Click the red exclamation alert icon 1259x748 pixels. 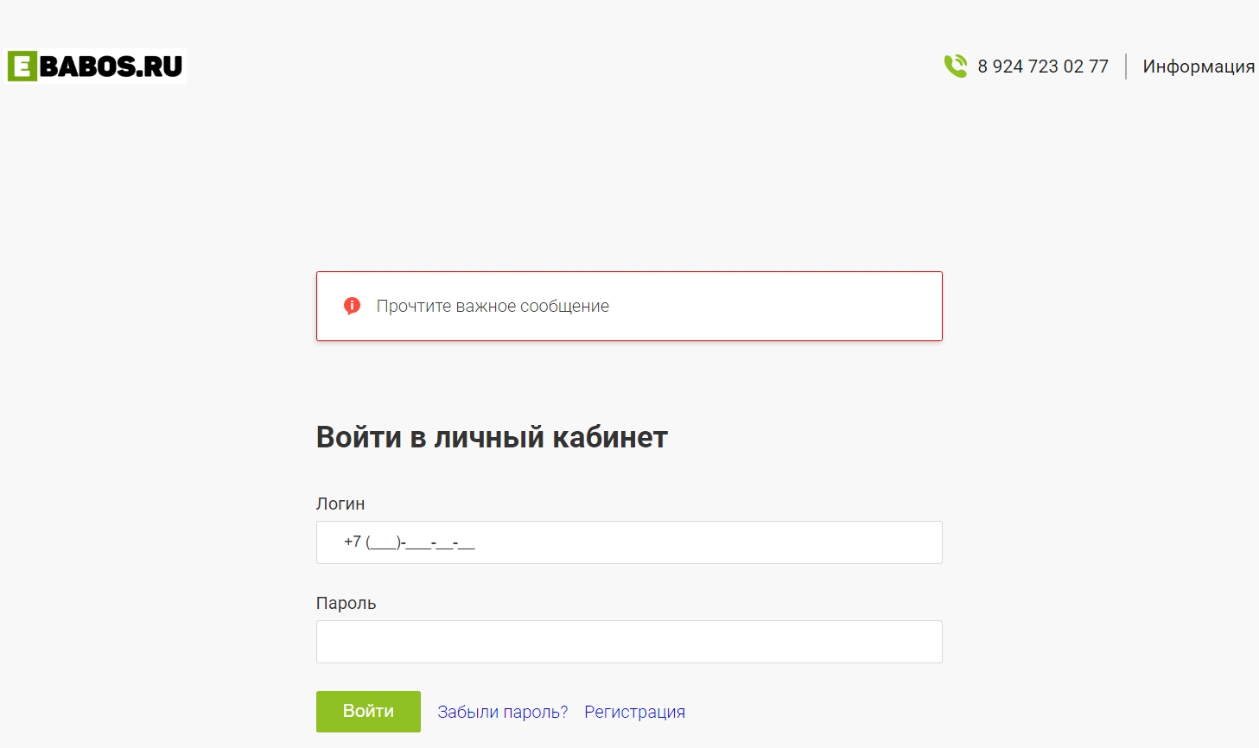point(352,306)
